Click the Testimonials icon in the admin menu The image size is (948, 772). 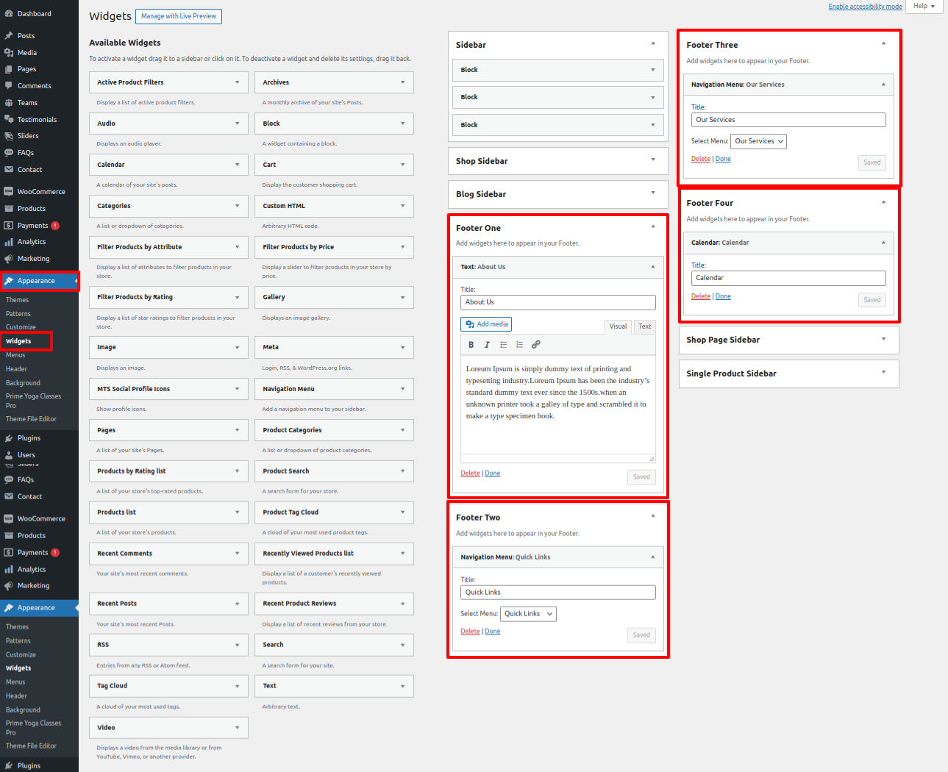click(9, 119)
